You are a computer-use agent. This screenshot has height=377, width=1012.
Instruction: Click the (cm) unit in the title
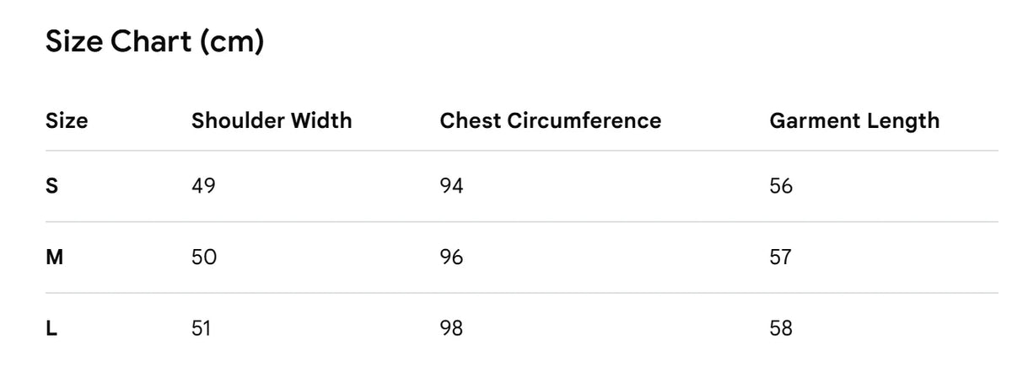(233, 43)
